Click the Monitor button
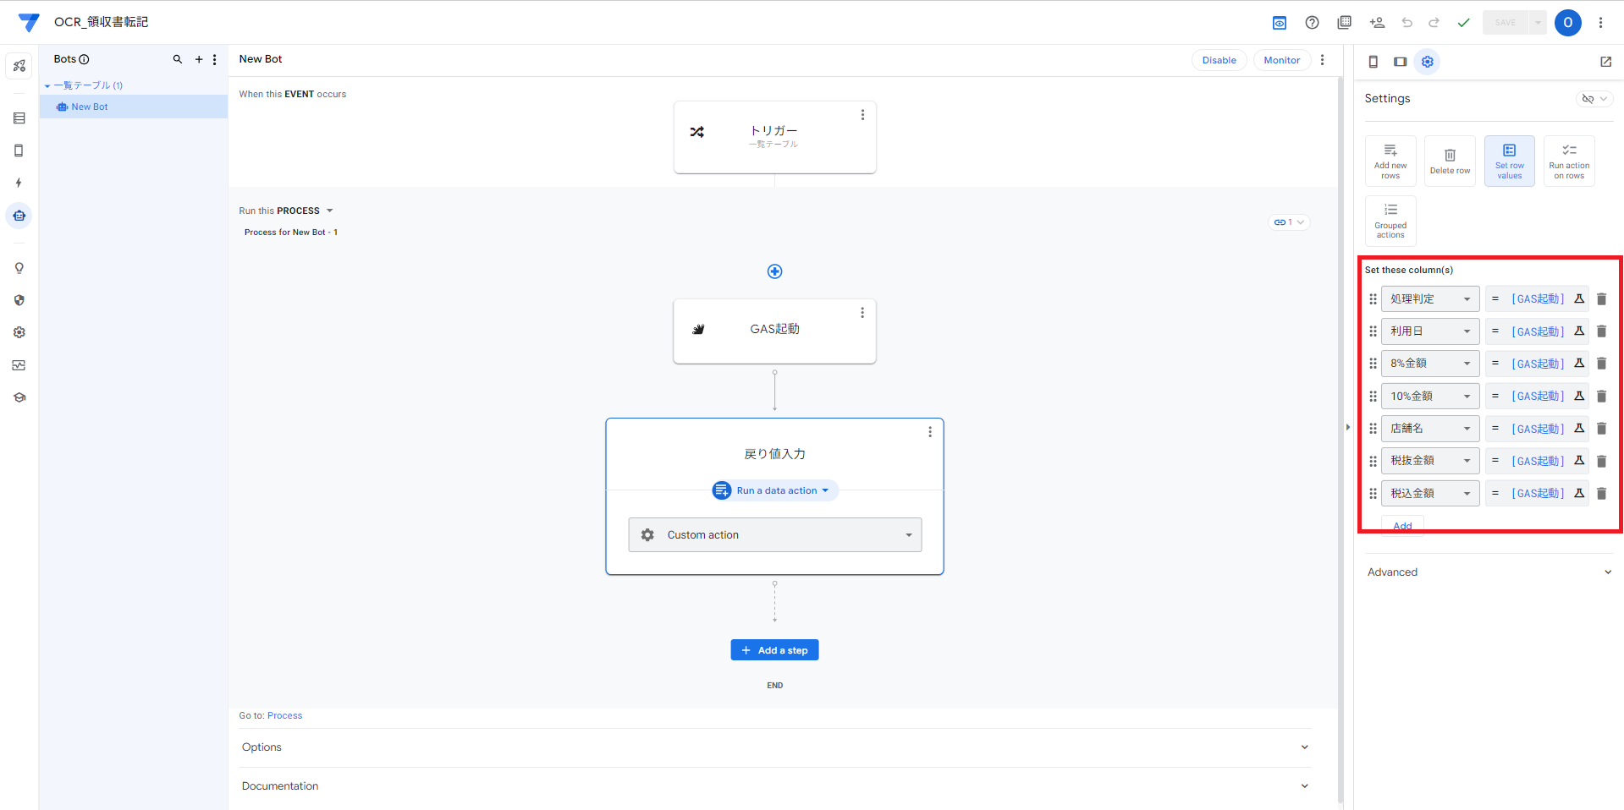Screen dimensions: 1624x810 1281,60
